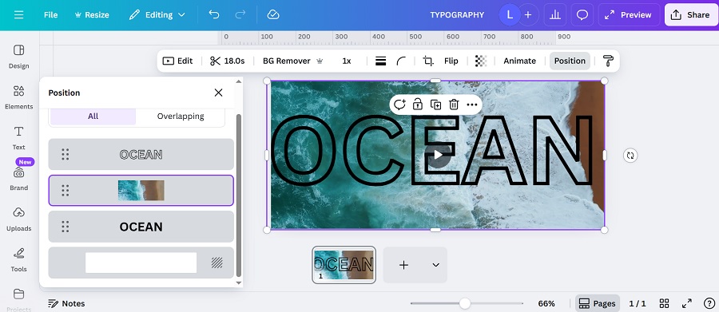
Task: Toggle the Position toolbar button
Action: pyautogui.click(x=570, y=61)
